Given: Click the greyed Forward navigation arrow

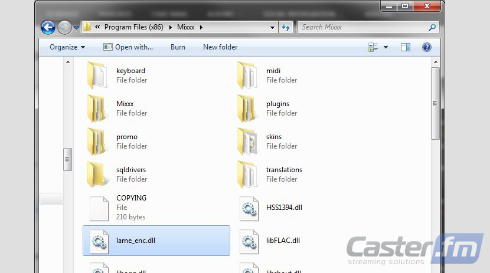Looking at the screenshot, I should pos(65,28).
